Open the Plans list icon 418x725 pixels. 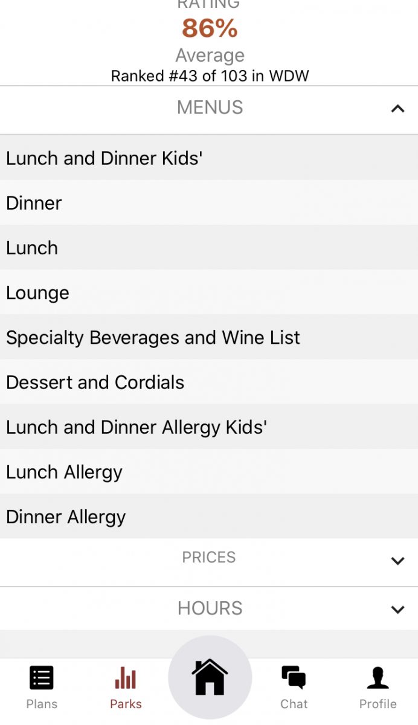pos(41,678)
